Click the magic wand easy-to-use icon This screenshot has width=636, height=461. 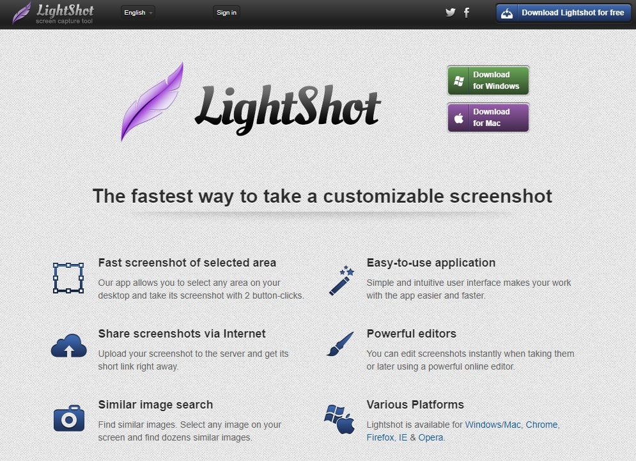coord(341,281)
